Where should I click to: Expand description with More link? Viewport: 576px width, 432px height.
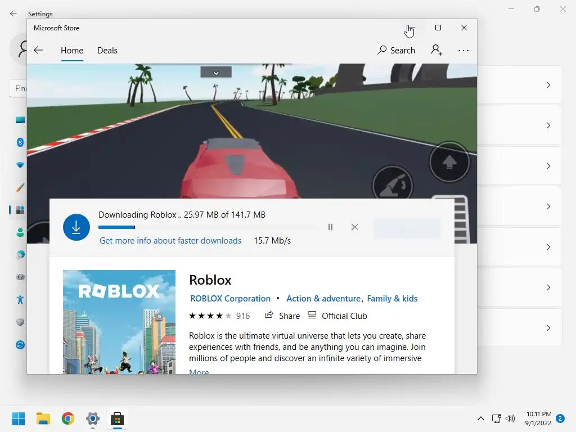pyautogui.click(x=199, y=372)
